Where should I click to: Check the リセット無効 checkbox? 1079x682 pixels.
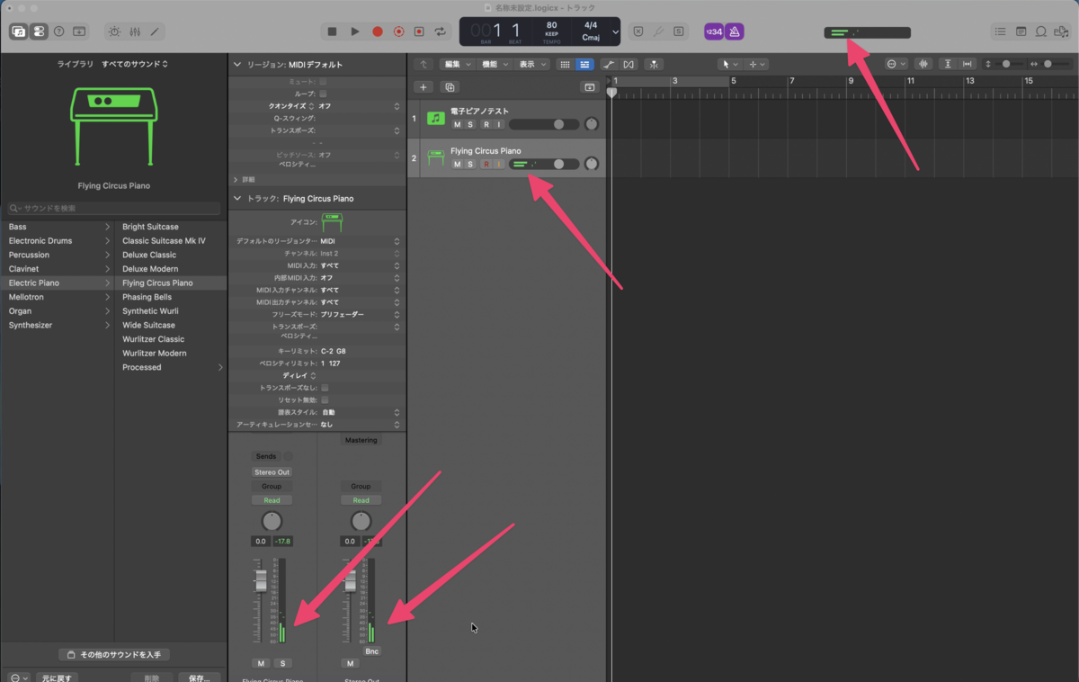pyautogui.click(x=325, y=399)
